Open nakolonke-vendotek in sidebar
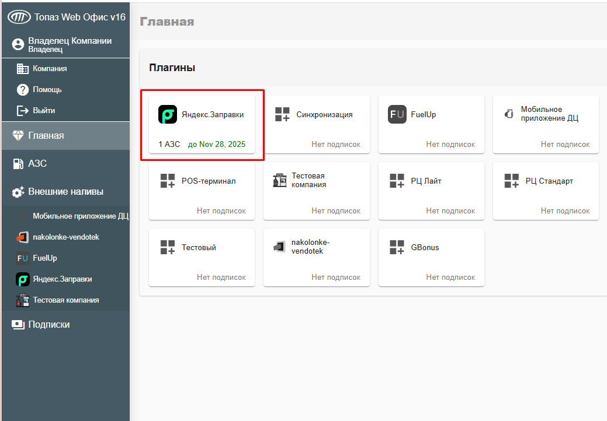Viewport: 607px width, 421px height. tap(66, 237)
